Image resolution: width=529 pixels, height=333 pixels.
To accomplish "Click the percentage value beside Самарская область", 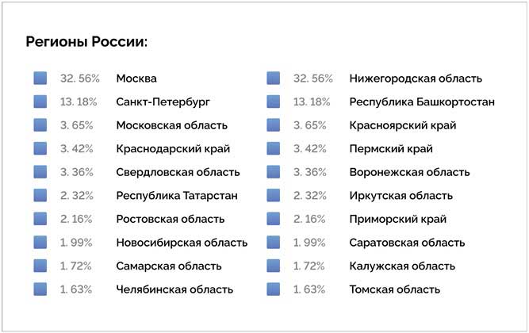I will (x=76, y=266).
